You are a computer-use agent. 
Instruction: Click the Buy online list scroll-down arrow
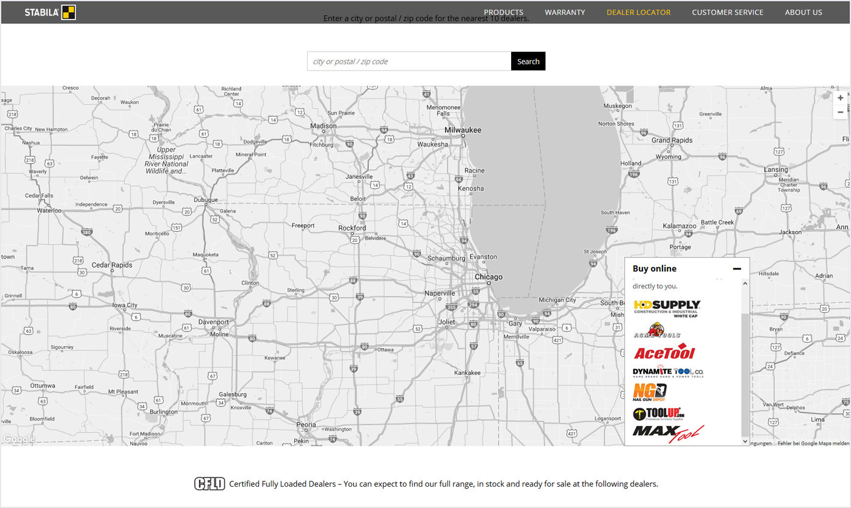coord(745,440)
